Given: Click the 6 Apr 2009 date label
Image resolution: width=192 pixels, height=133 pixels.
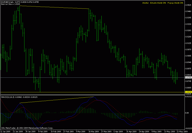Looking at the screenshot, I should click(x=119, y=132).
